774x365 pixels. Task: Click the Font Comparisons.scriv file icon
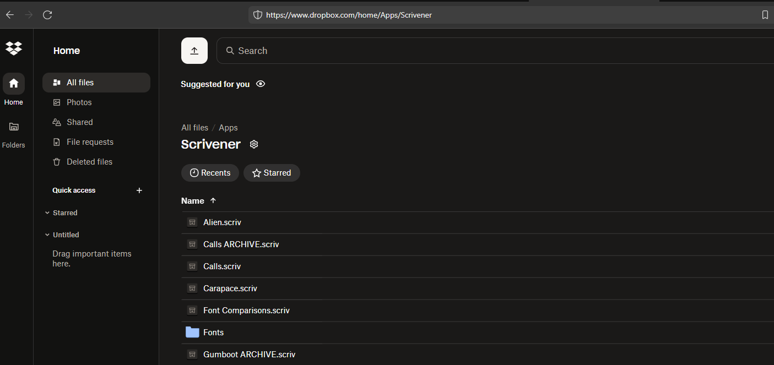click(x=192, y=310)
